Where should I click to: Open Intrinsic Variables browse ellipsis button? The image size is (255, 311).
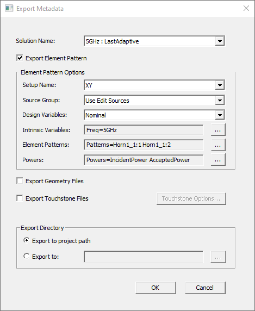(x=218, y=130)
